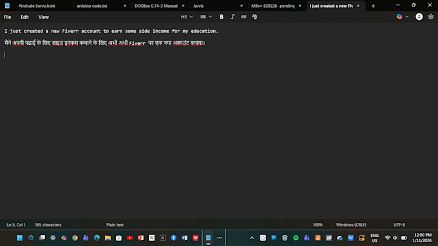Screen dimensions: 438x246
Task: Close arduino code.txt tab via its dot
Action: click(x=125, y=6)
